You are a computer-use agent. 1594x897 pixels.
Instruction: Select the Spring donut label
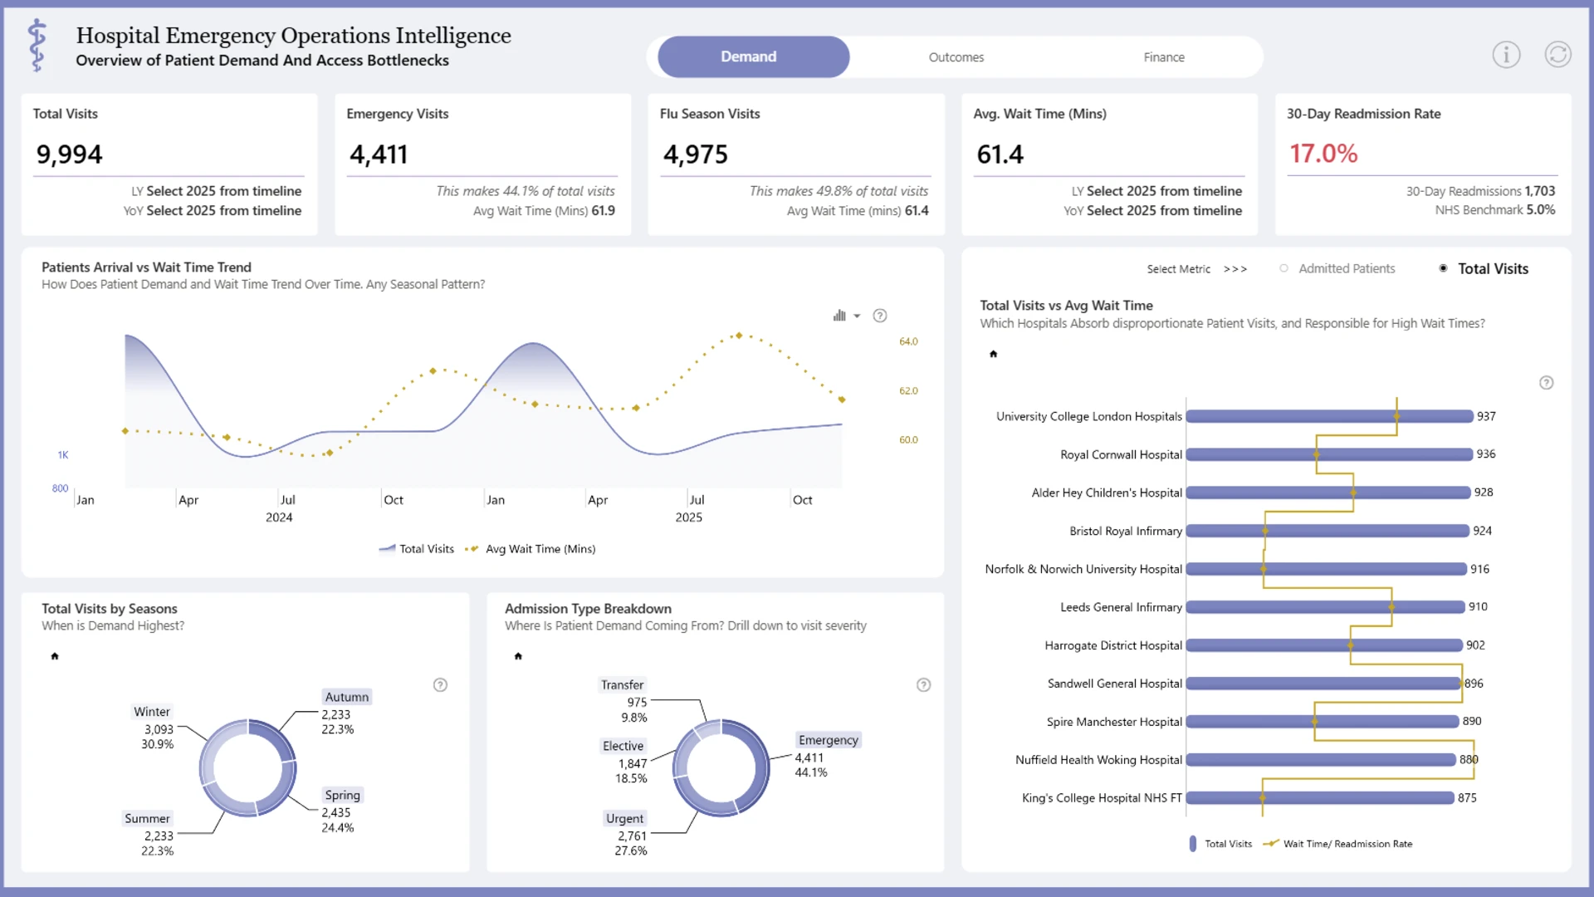coord(343,795)
